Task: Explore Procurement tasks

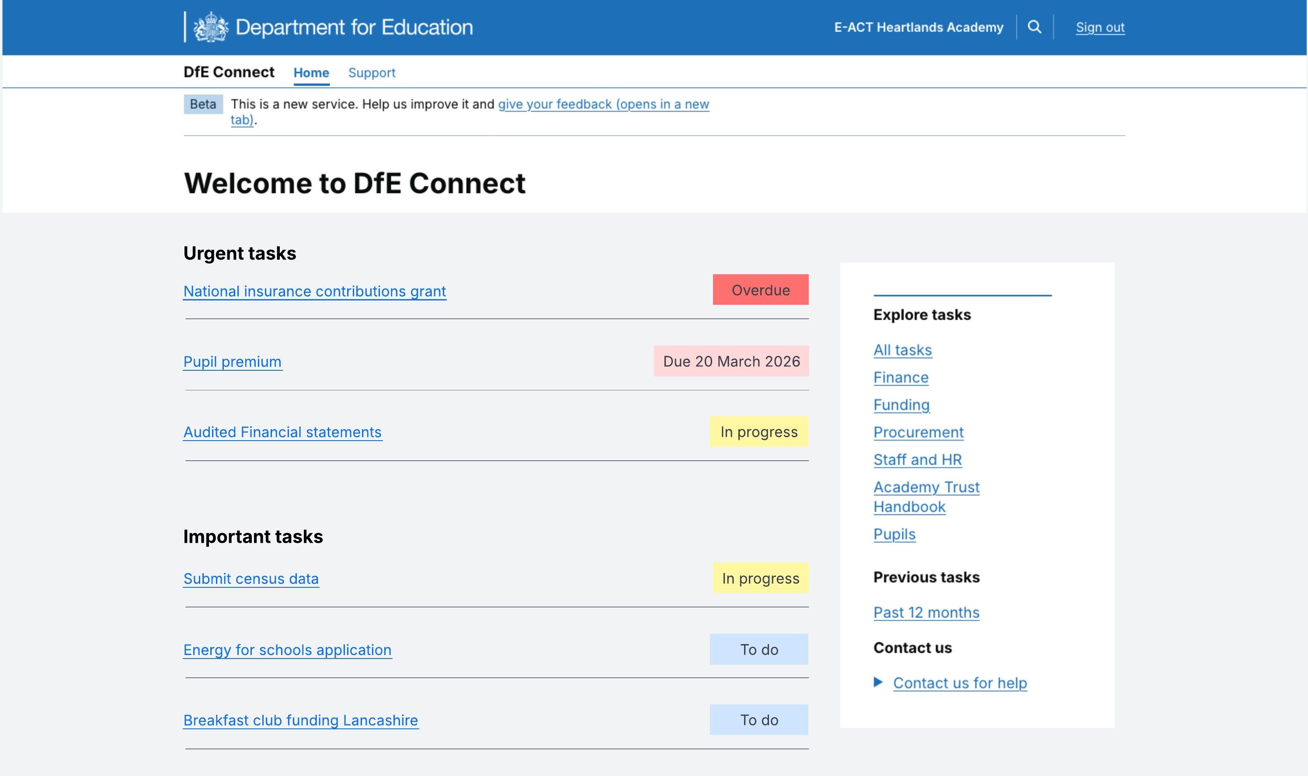Action: [918, 432]
